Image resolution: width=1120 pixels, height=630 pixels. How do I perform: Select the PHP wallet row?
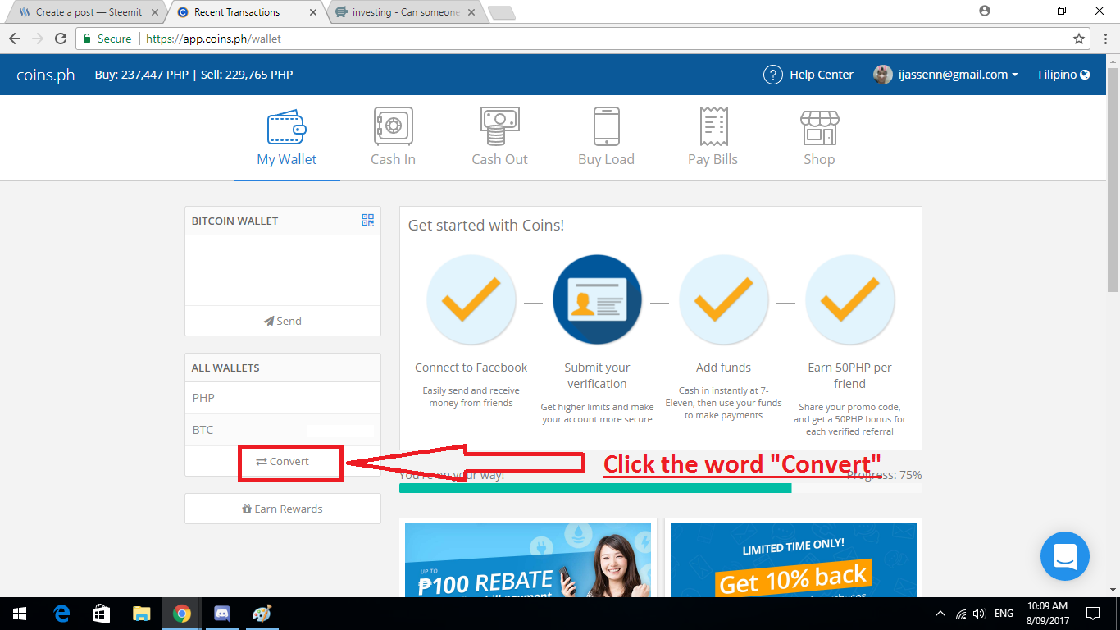coord(283,398)
